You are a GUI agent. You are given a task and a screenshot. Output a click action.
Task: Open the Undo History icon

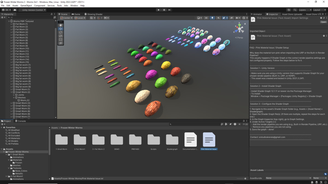(289, 10)
